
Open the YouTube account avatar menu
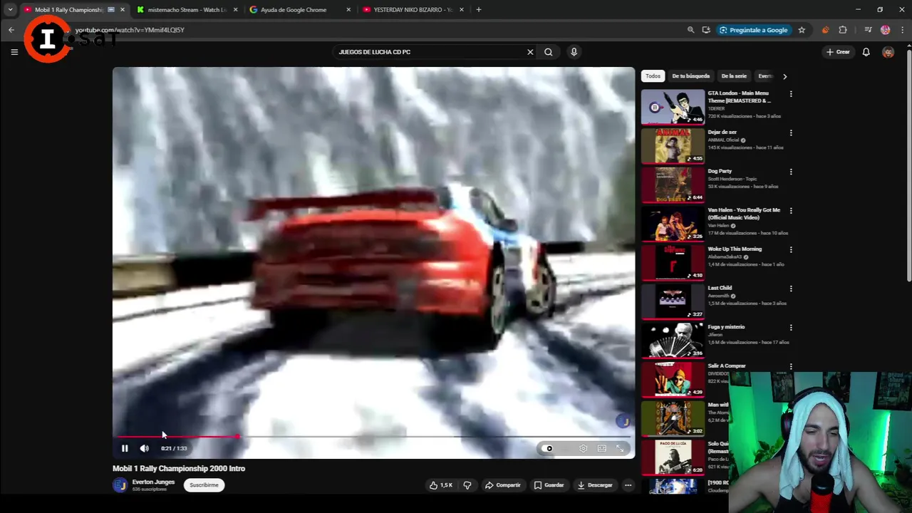pyautogui.click(x=888, y=52)
